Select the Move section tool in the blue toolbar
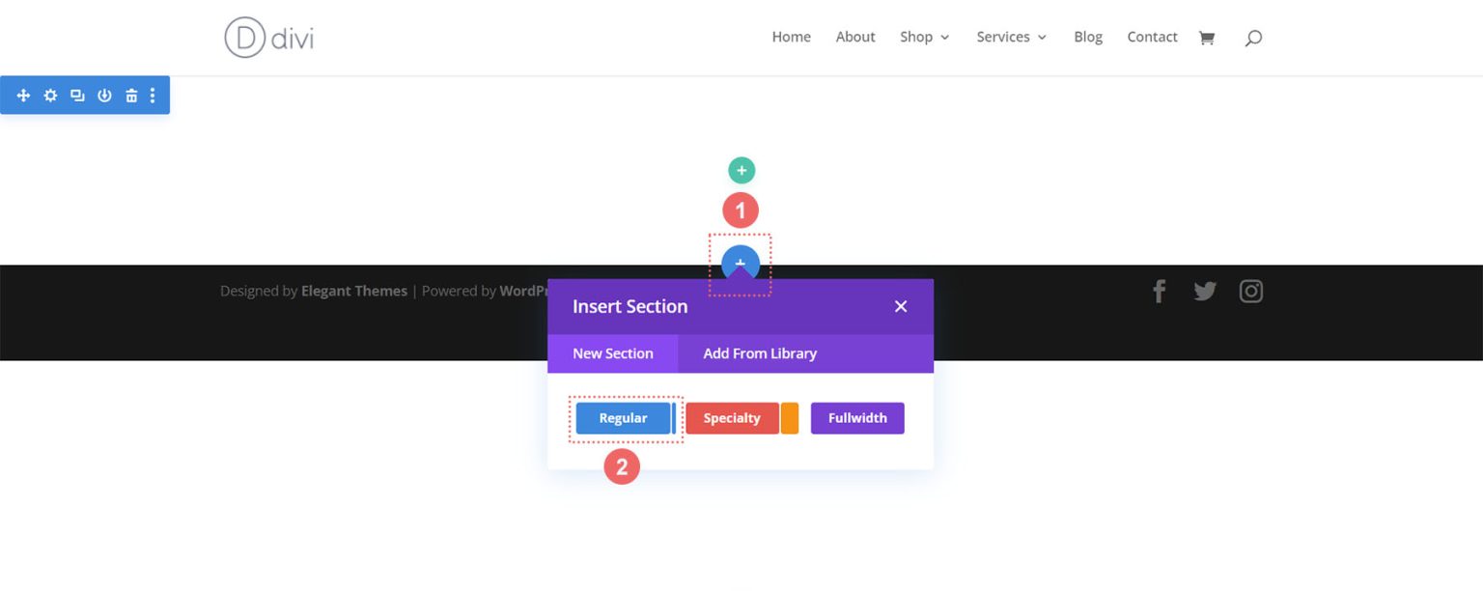This screenshot has height=591, width=1483. (x=23, y=95)
